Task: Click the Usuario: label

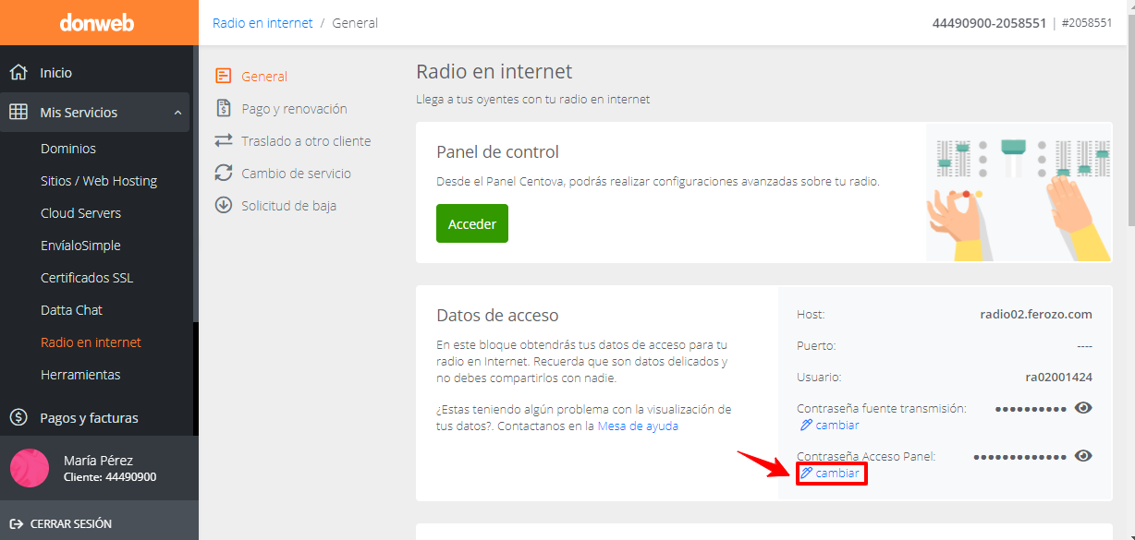Action: coord(819,377)
